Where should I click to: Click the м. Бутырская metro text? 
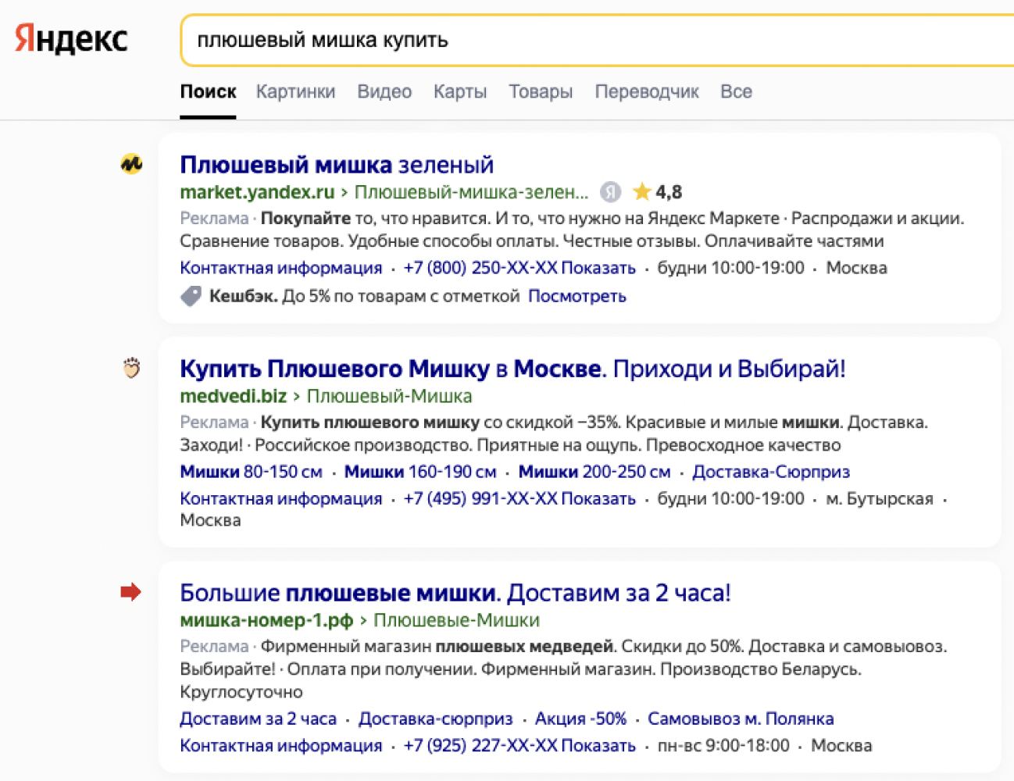(880, 498)
